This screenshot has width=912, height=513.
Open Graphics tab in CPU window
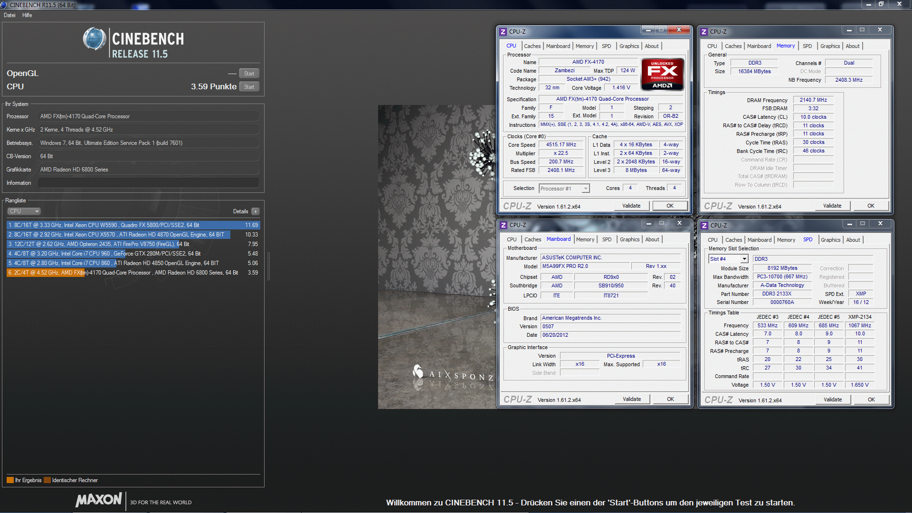point(629,46)
